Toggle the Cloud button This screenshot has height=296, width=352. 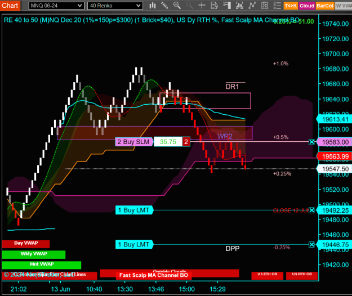[306, 6]
